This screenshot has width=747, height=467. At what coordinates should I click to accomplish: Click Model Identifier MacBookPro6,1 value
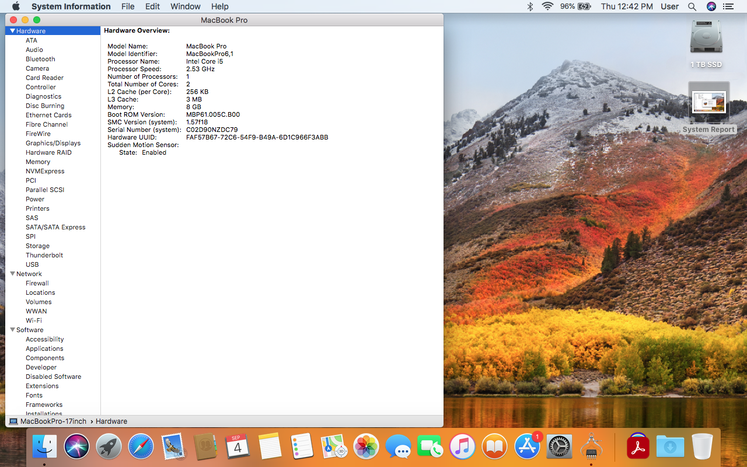coord(210,54)
